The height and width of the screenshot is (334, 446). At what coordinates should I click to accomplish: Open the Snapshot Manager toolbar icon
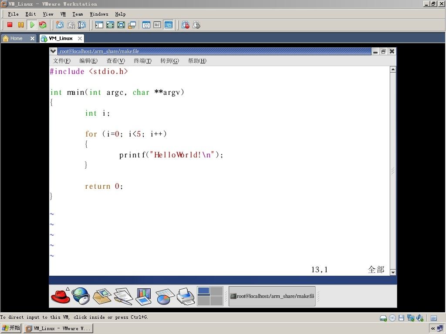(x=82, y=25)
